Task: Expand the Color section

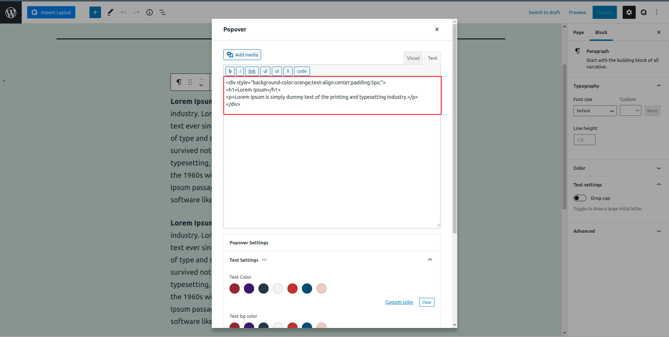Action: pyautogui.click(x=618, y=168)
